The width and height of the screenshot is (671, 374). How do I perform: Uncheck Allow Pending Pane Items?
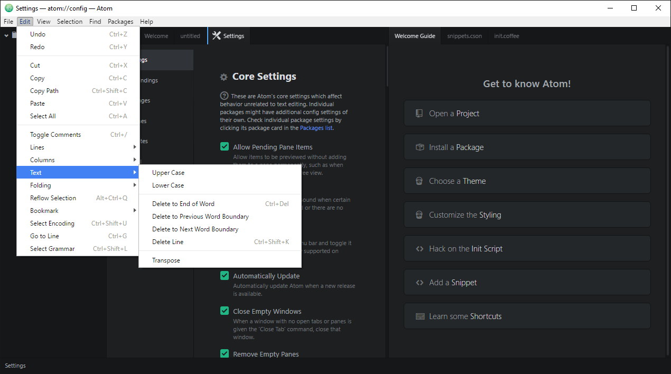[x=225, y=146]
